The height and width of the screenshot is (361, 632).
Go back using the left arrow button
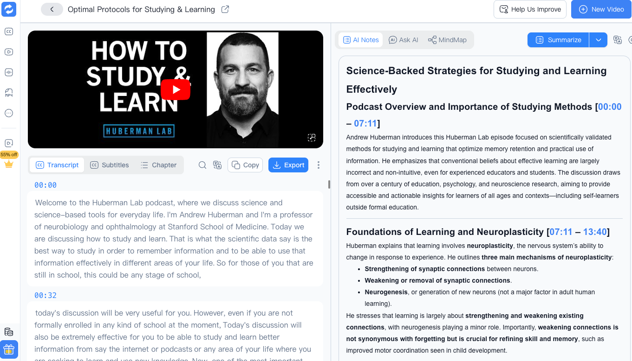coord(52,9)
